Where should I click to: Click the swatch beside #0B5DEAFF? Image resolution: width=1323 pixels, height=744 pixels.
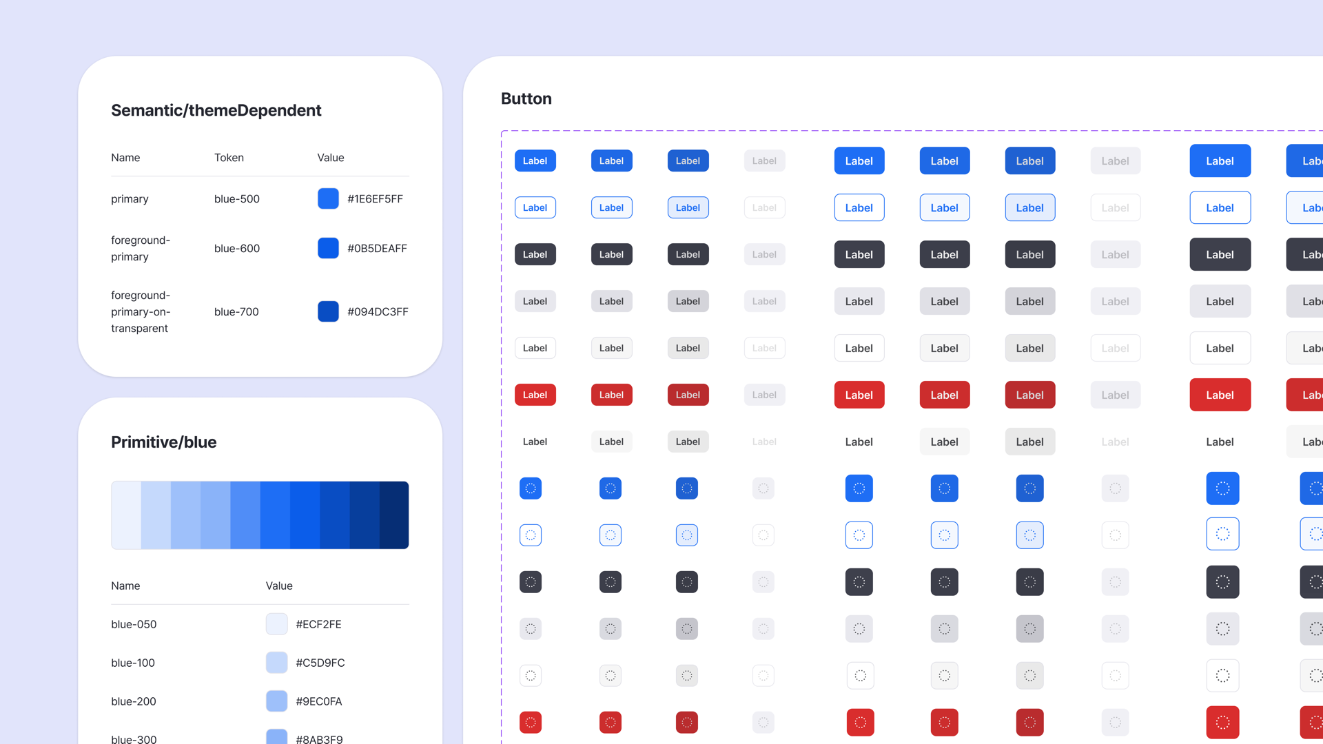click(328, 248)
